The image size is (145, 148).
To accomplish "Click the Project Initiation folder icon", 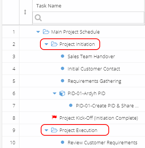I will [x=54, y=44].
